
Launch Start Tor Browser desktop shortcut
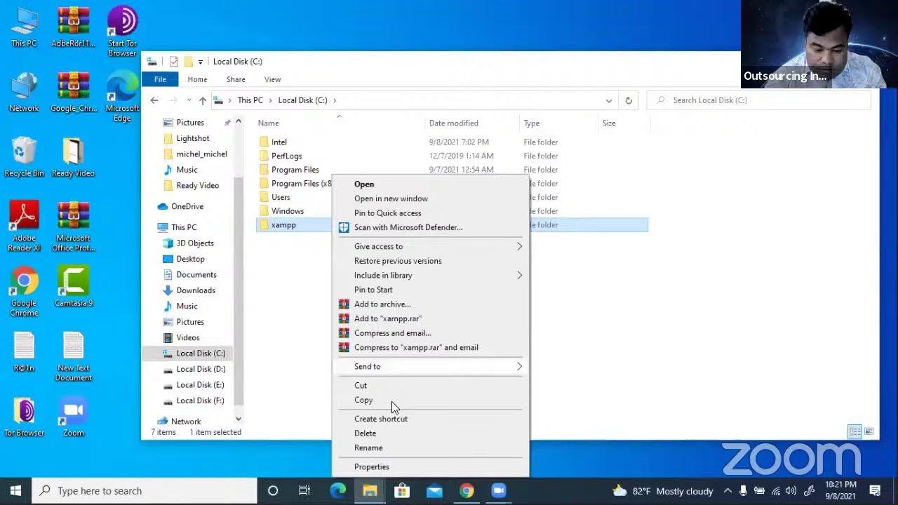(122, 31)
